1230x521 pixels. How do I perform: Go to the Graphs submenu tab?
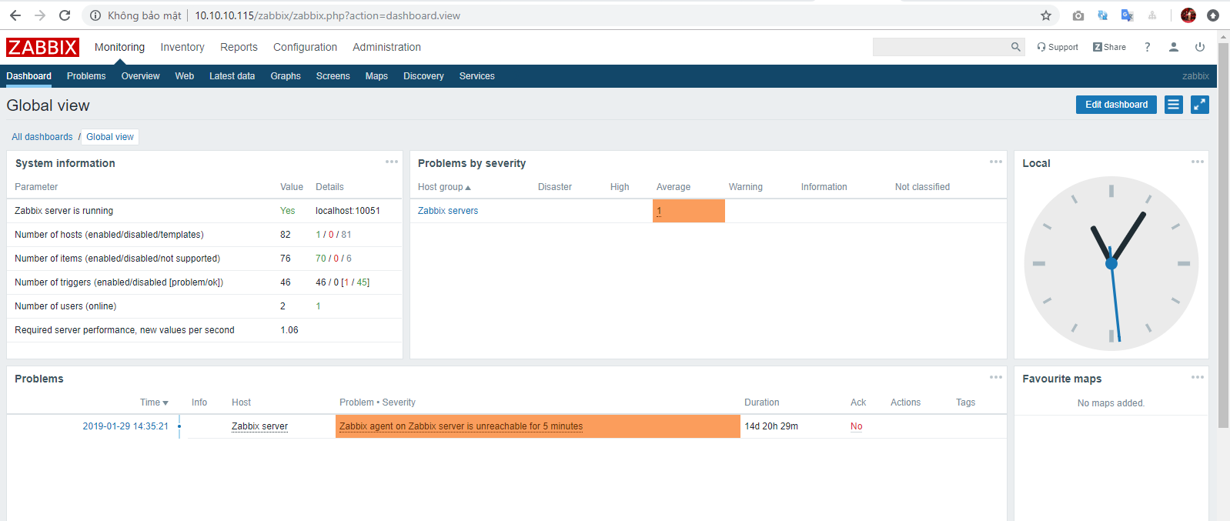click(x=286, y=76)
